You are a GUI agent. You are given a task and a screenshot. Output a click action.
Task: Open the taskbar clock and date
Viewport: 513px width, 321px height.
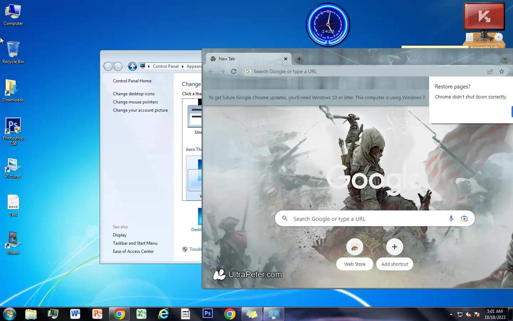[x=495, y=314]
